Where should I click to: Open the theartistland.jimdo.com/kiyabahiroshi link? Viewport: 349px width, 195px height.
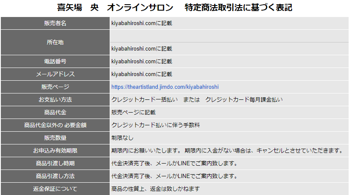point(165,87)
